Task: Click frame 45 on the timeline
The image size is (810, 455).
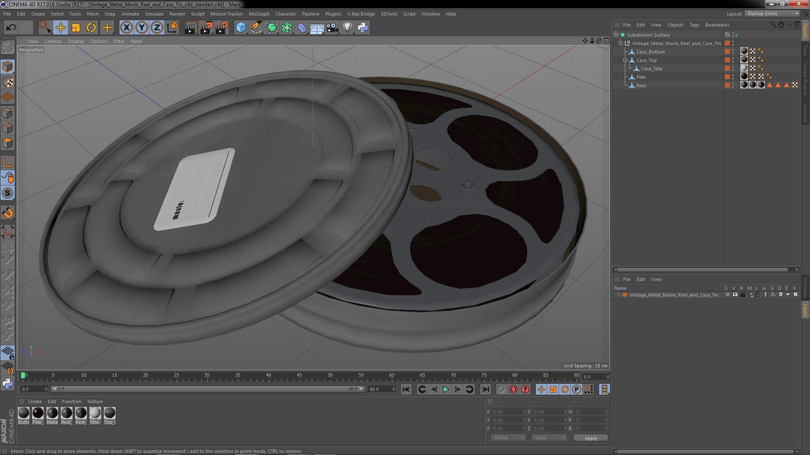Action: tap(299, 375)
